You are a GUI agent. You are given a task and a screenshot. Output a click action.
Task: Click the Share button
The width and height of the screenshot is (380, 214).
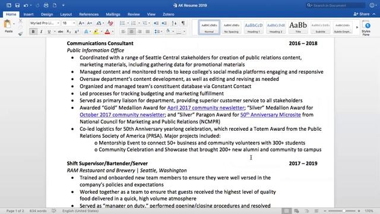[x=362, y=14]
